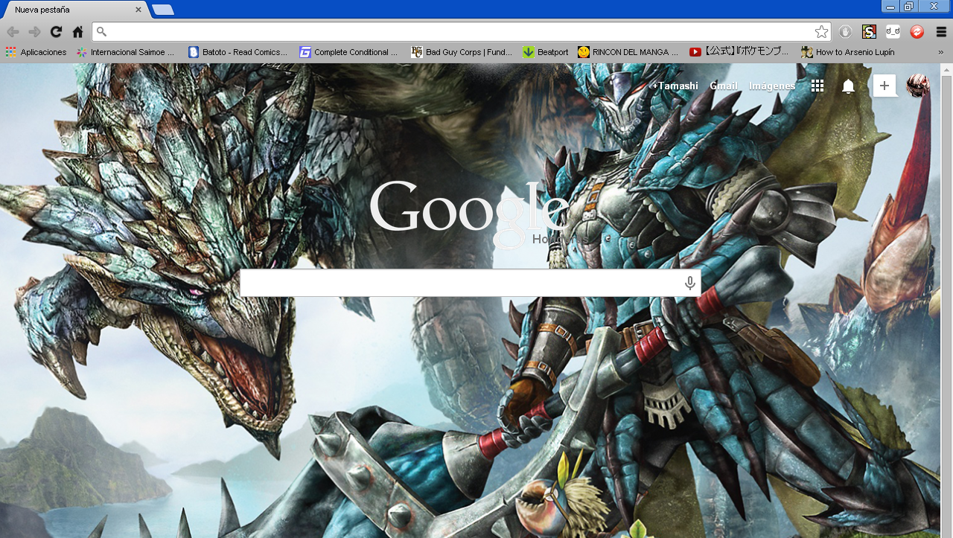This screenshot has height=538, width=953.
Task: Open Google notifications bell
Action: coord(848,86)
